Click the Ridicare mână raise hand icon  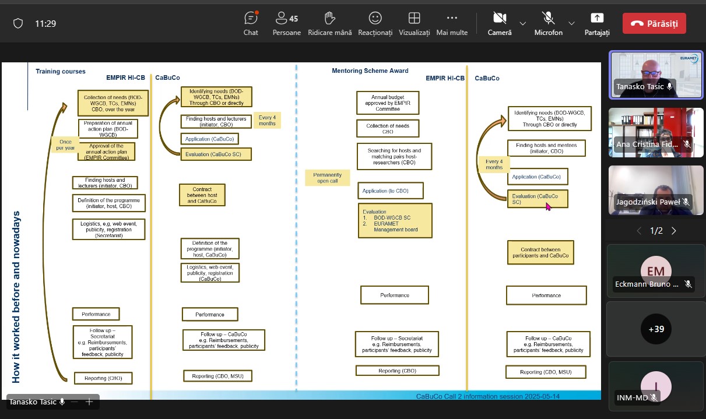click(329, 23)
